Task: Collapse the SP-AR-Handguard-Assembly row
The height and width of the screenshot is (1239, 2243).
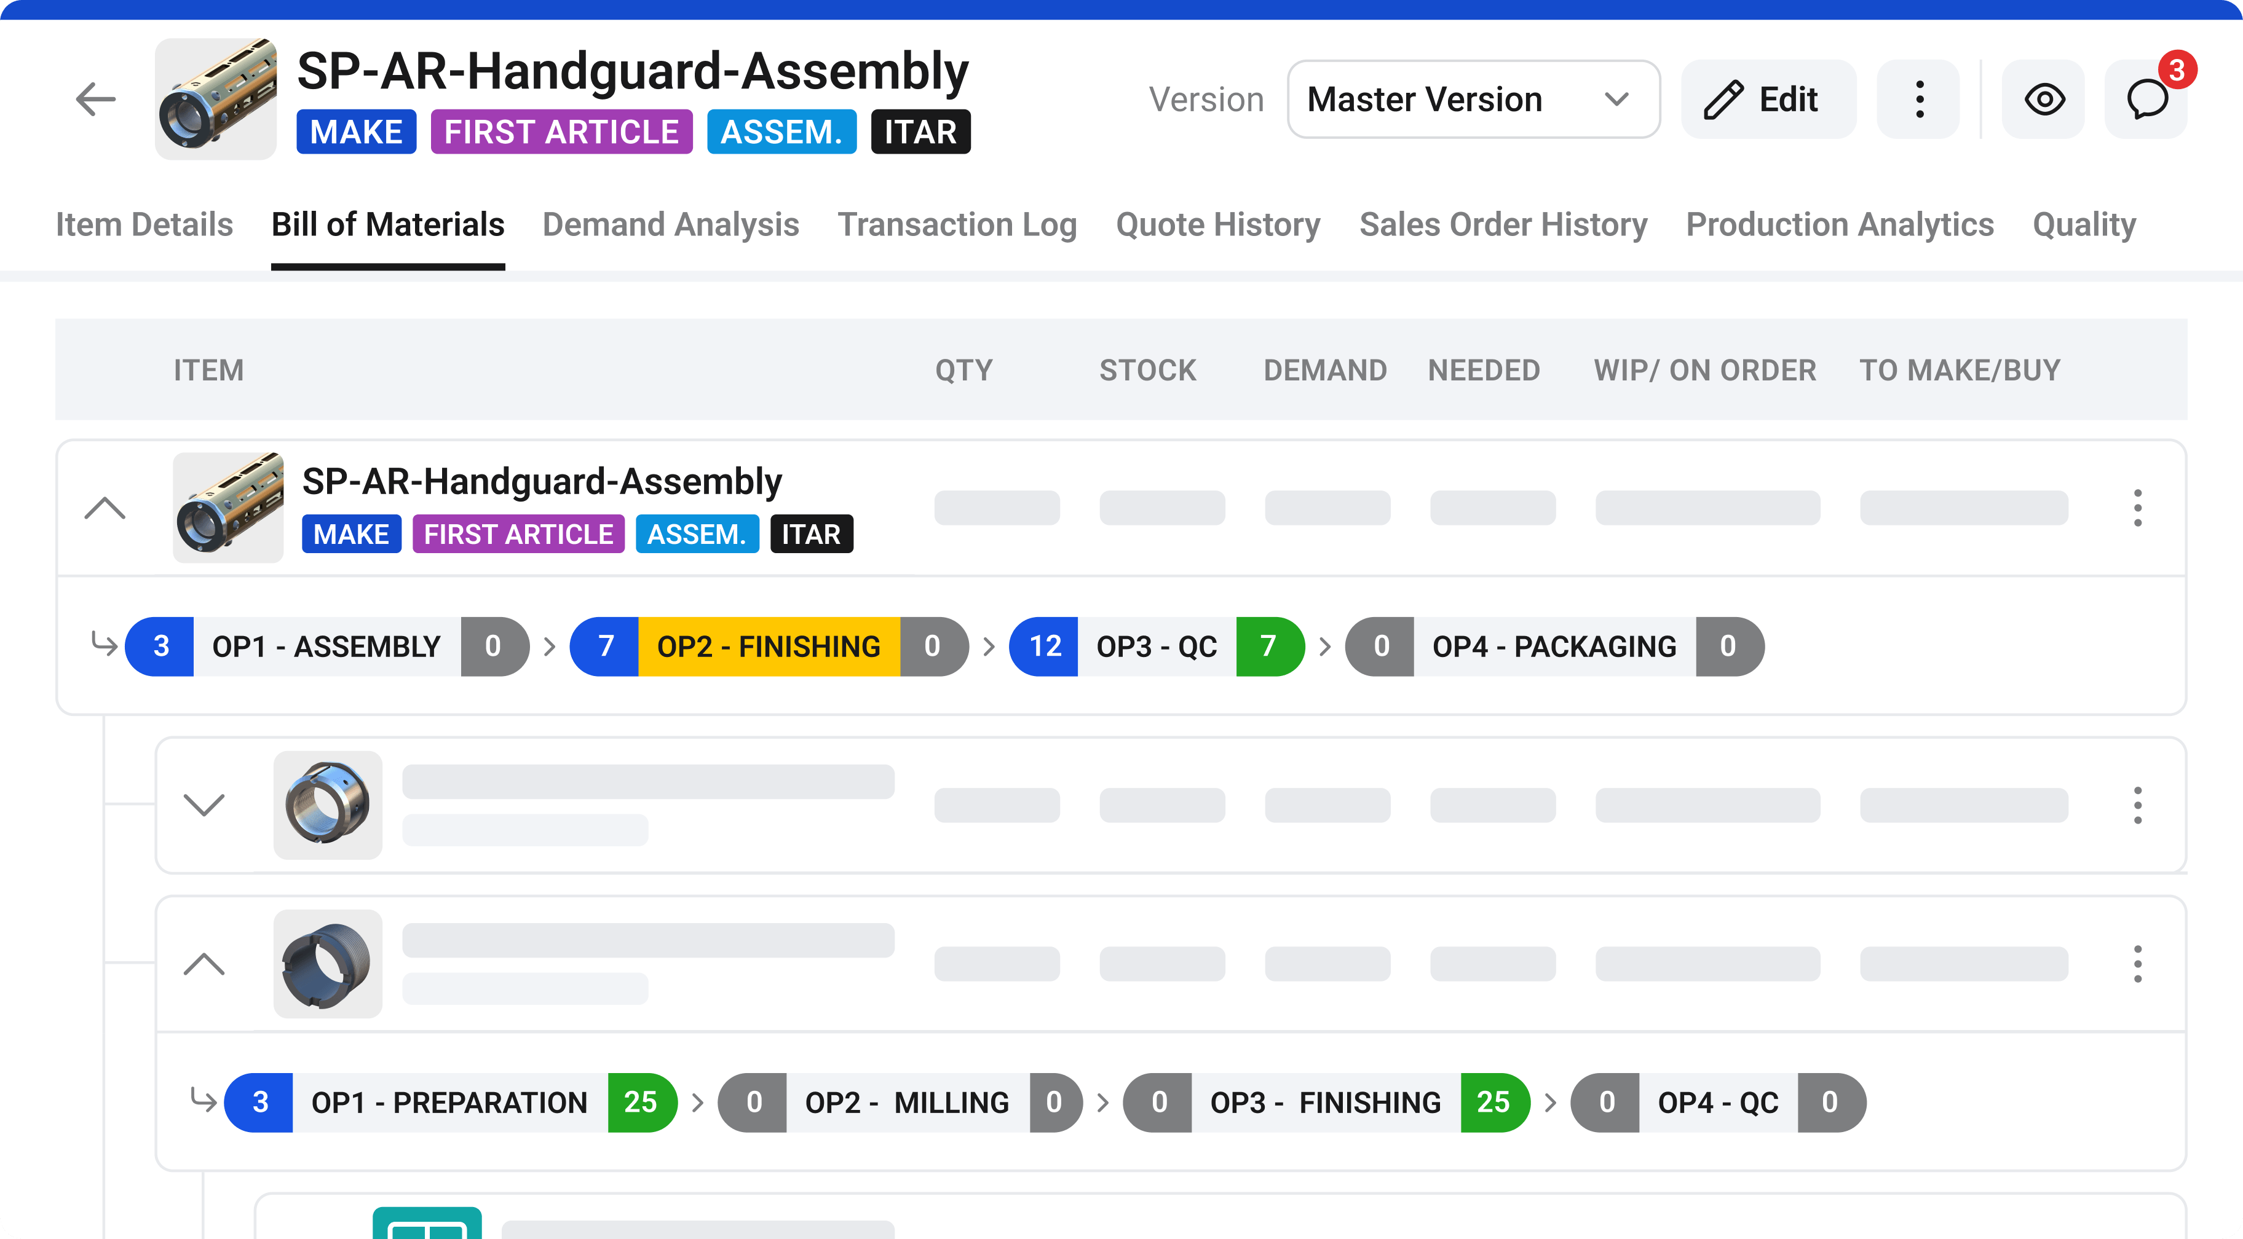Action: click(x=105, y=507)
